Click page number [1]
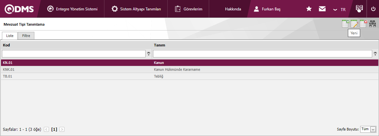The height and width of the screenshot is (136, 379). [x=54, y=129]
